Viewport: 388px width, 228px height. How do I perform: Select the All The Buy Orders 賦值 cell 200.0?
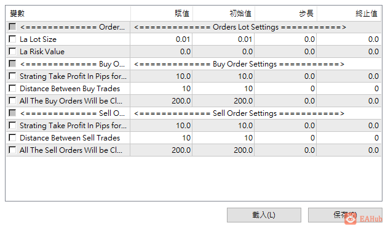(x=161, y=101)
